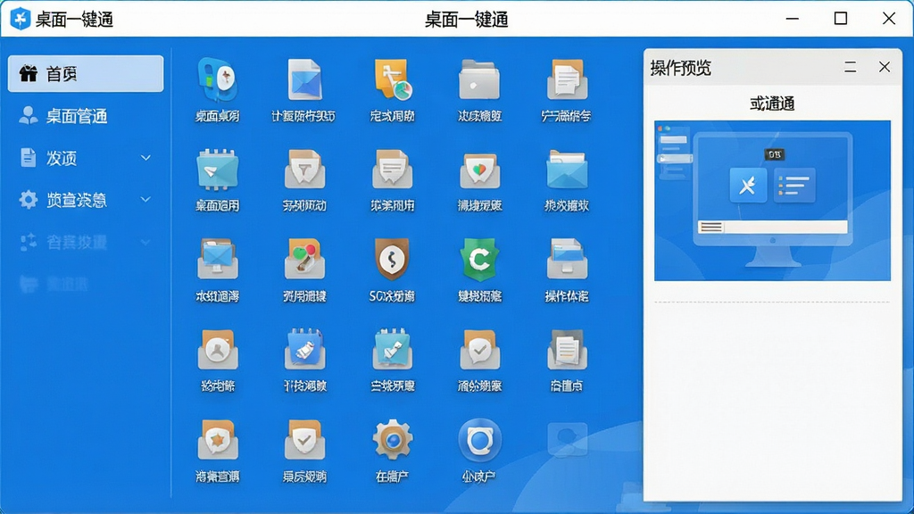Close the 操作预览 panel
The width and height of the screenshot is (914, 514).
(885, 67)
